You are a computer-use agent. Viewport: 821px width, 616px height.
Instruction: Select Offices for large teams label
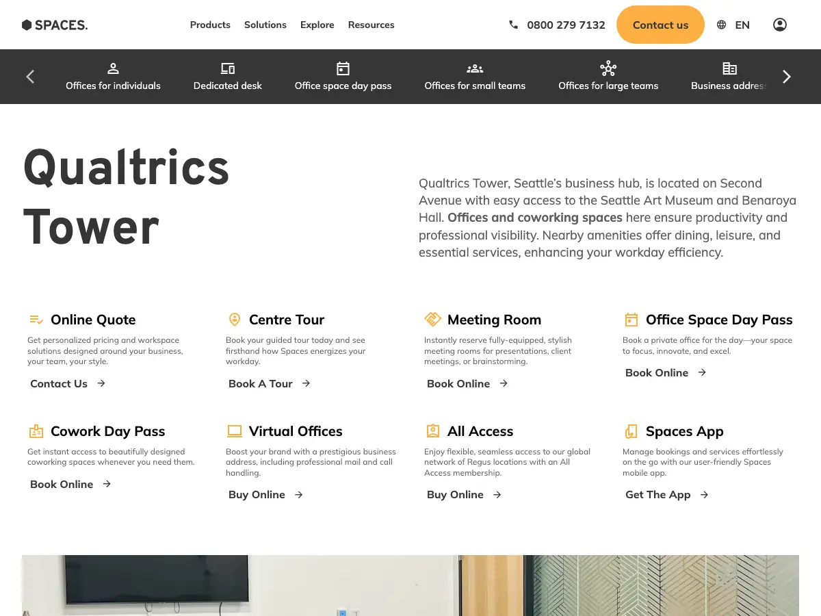point(608,86)
